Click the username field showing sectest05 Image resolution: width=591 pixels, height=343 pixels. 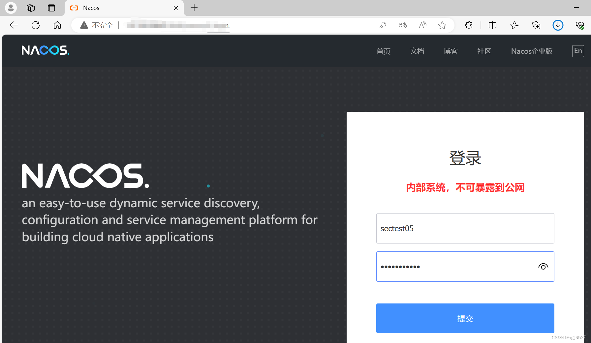(465, 228)
